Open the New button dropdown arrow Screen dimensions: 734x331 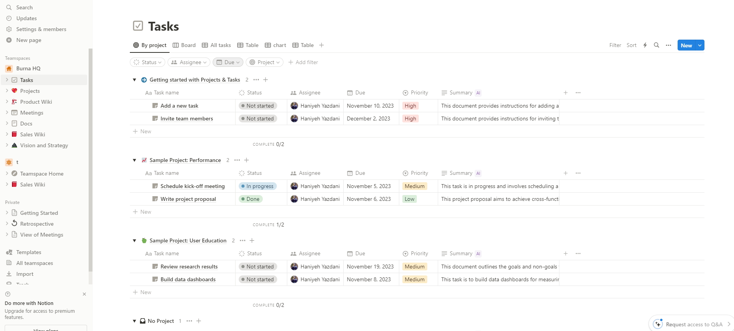click(x=700, y=45)
